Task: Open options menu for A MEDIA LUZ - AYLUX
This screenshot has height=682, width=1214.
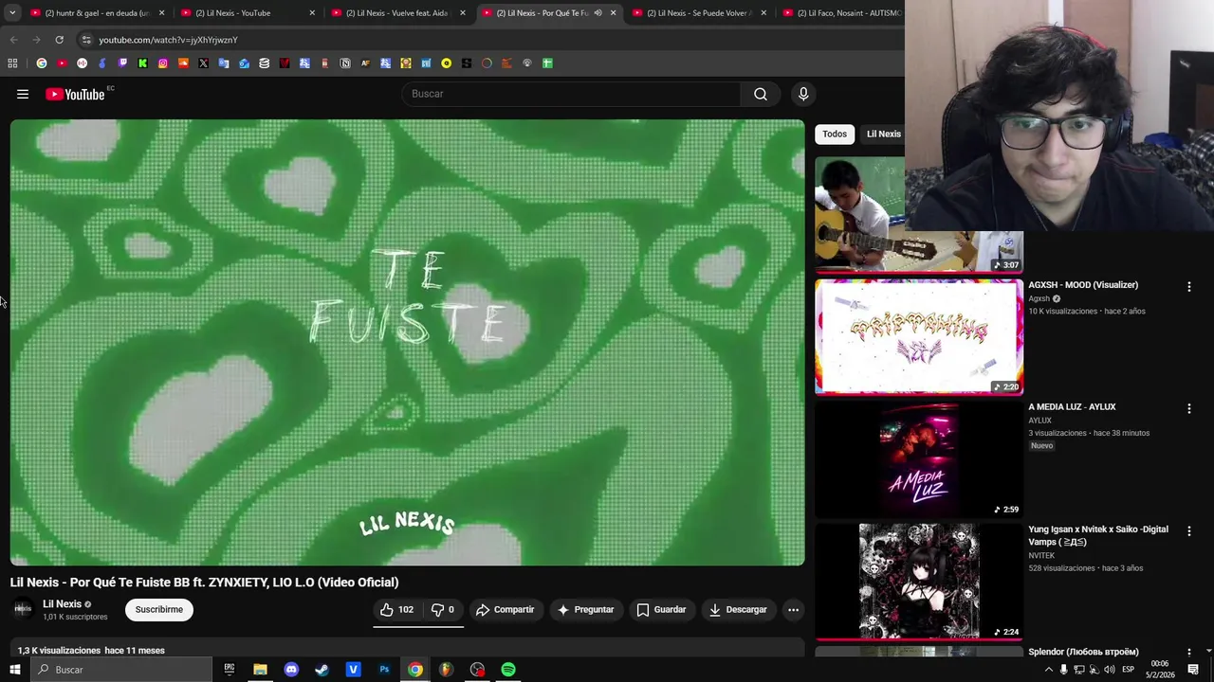Action: (x=1188, y=408)
